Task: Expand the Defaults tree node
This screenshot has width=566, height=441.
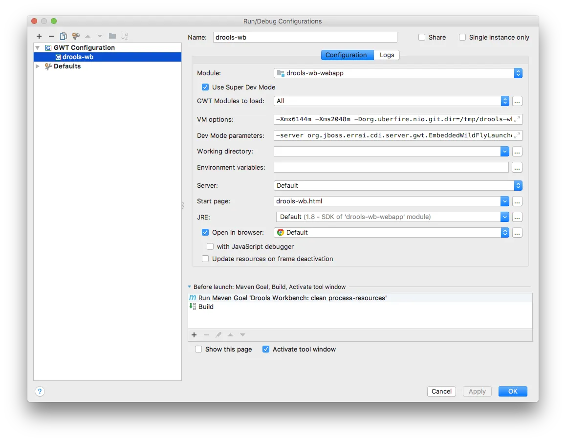Action: pos(38,66)
